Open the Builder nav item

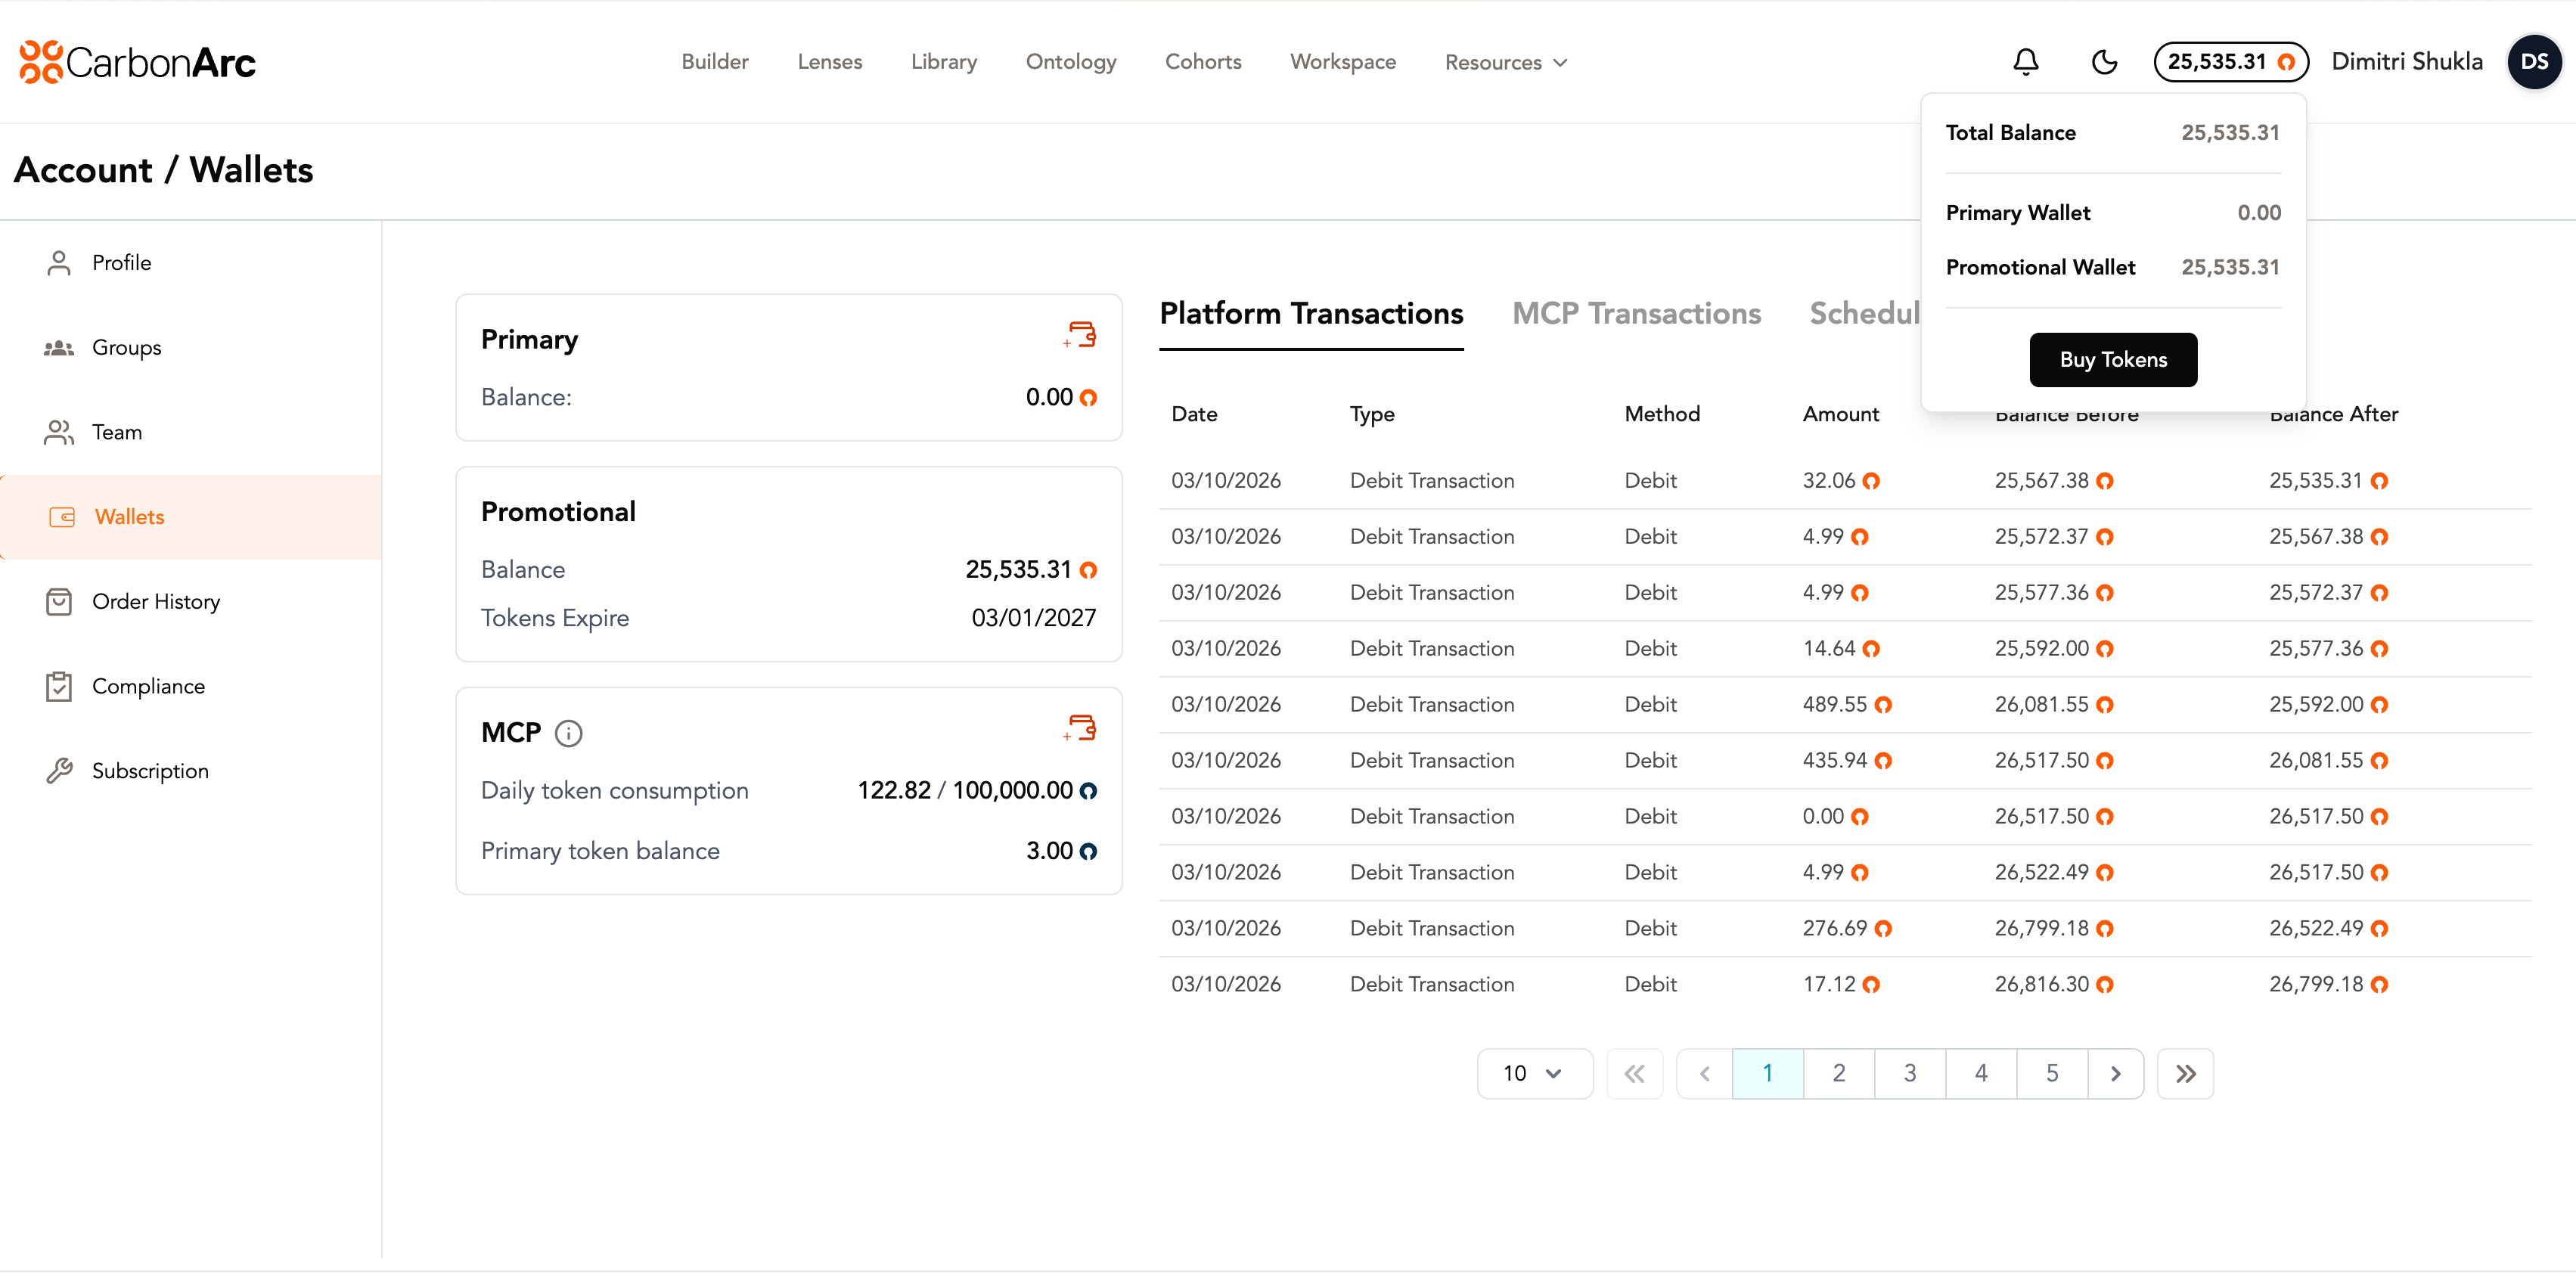click(714, 62)
